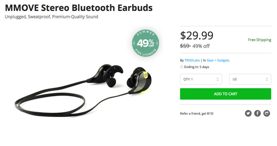Image resolution: width=277 pixels, height=146 pixels.
Task: Click the crossed-out $59 original price
Action: [x=185, y=46]
